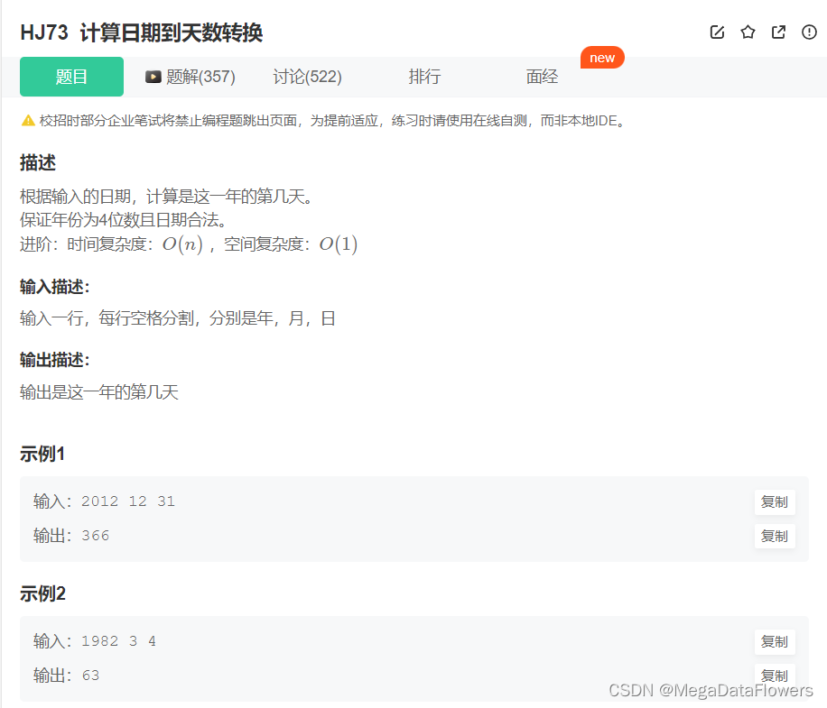Click the orange new badge above 面经
Image resolution: width=827 pixels, height=708 pixels.
602,57
